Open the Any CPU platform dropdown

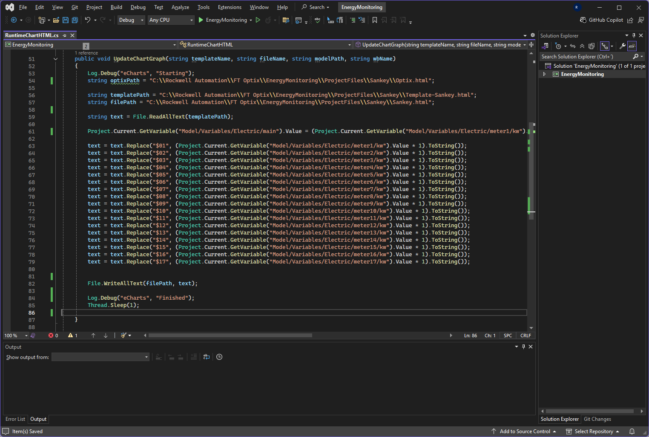point(171,20)
